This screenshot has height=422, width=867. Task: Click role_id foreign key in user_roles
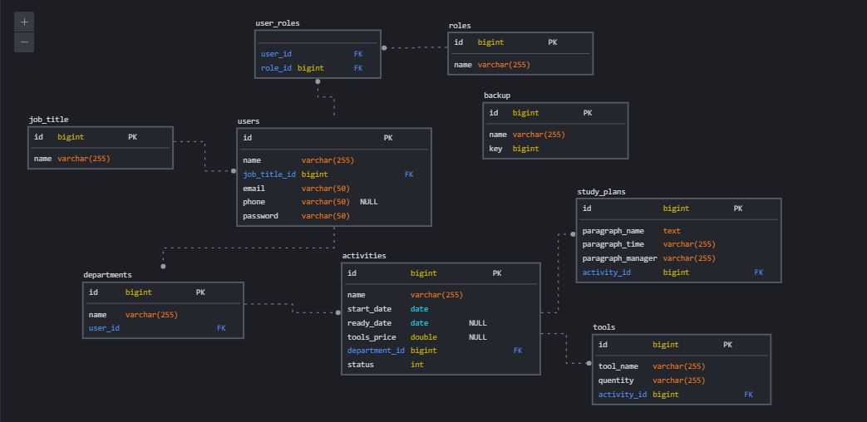[318, 68]
